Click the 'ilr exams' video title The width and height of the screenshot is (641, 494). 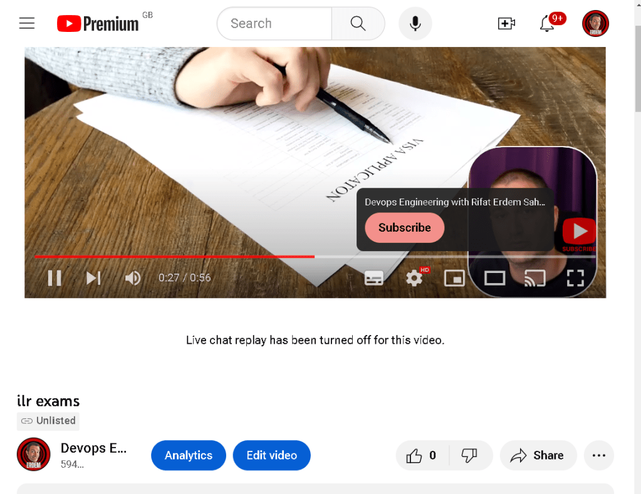click(x=48, y=401)
